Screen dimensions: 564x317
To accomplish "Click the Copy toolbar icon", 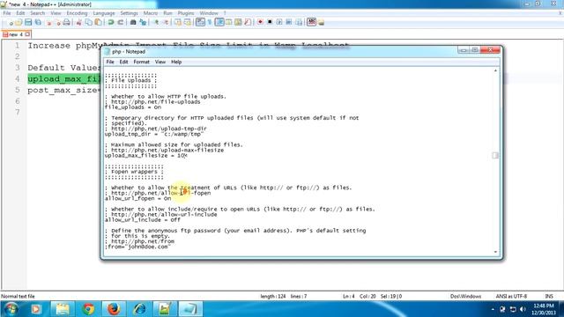I will (88, 22).
